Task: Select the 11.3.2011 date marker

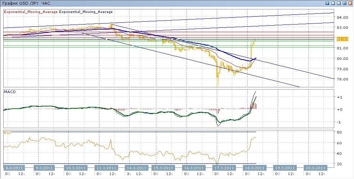Action: tap(106, 168)
